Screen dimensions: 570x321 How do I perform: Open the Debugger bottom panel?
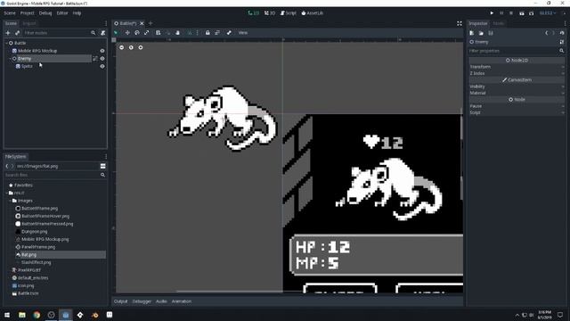pos(142,301)
